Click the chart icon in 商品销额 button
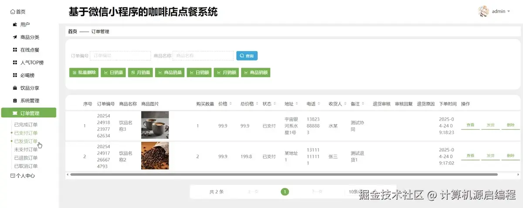This screenshot has width=523, height=208. click(x=246, y=72)
